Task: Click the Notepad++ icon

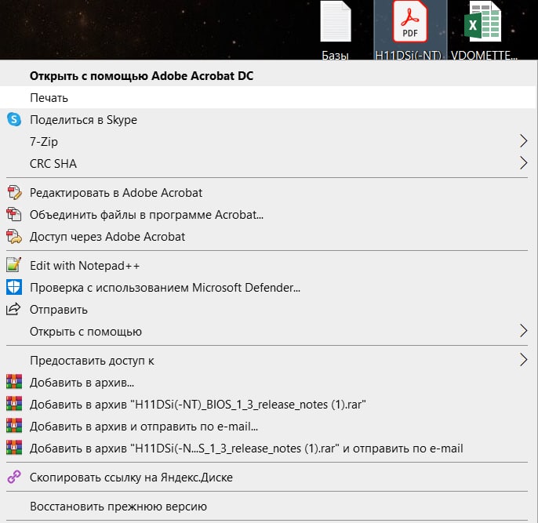Action: (x=14, y=265)
